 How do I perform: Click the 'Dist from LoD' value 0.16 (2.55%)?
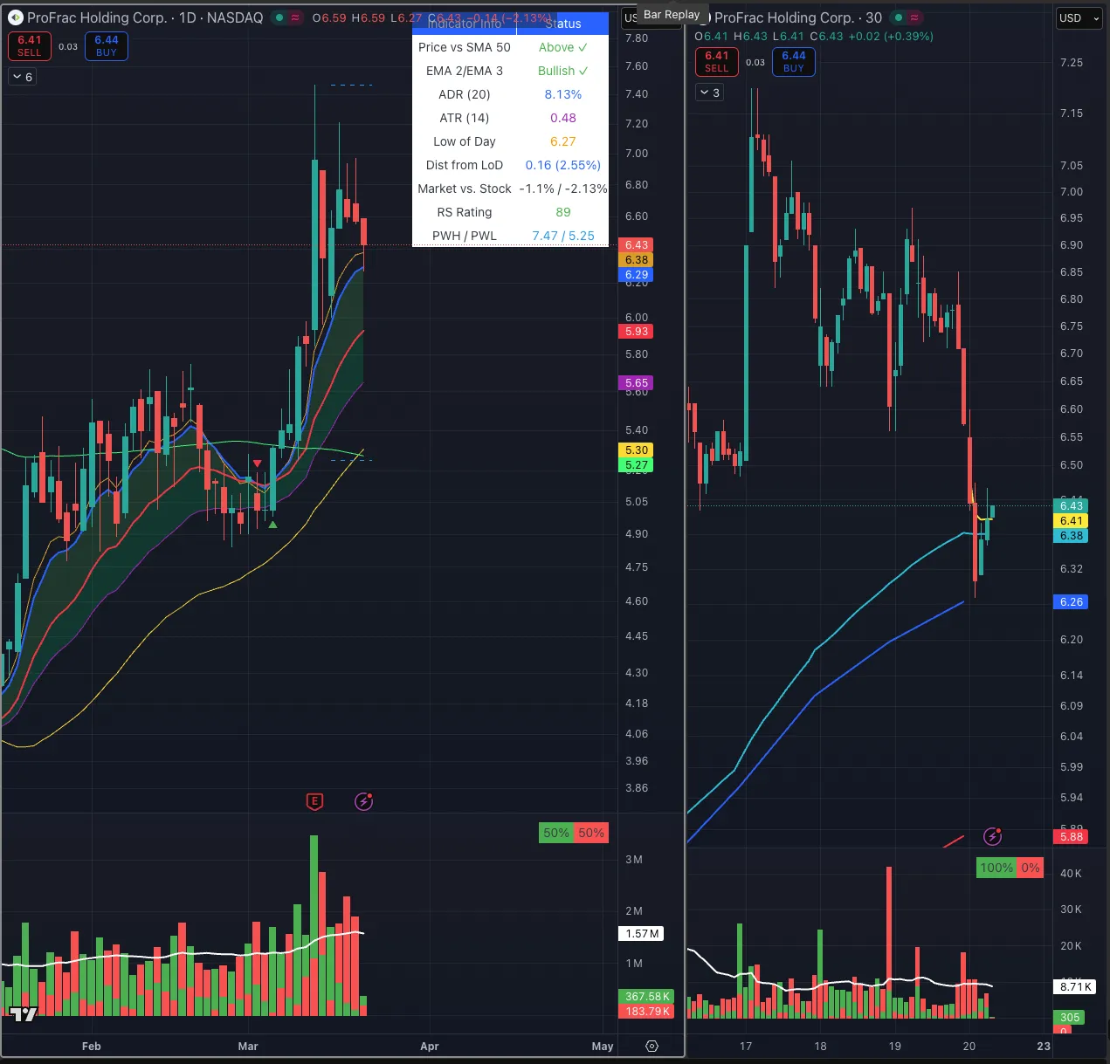563,165
